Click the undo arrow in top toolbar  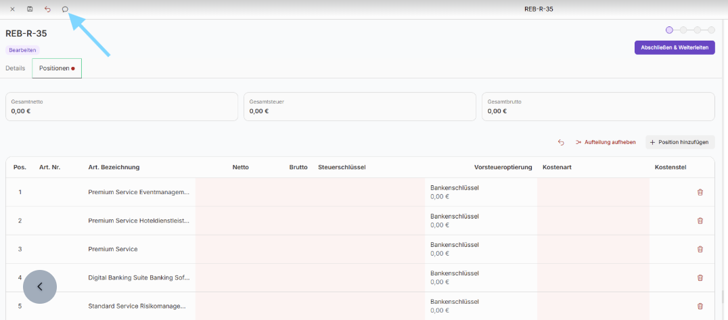point(47,9)
